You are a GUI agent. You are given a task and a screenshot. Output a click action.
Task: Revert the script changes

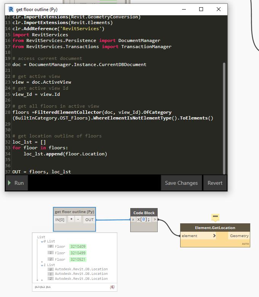point(215,183)
